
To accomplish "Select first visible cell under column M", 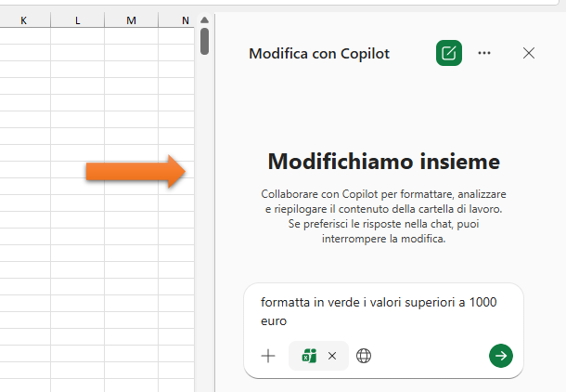I will [x=130, y=35].
